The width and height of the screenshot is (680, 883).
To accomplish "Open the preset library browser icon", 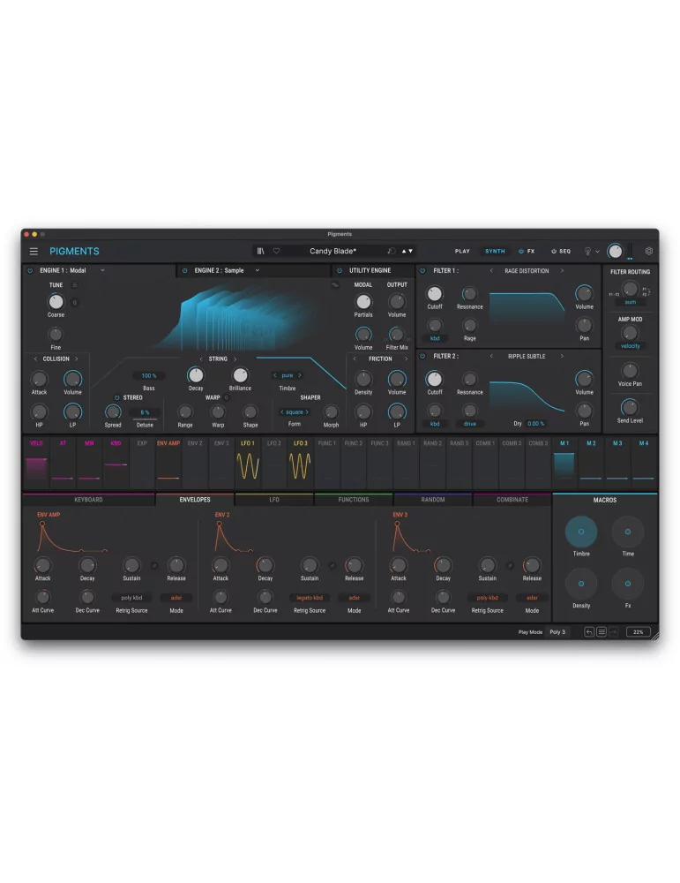I will tap(260, 251).
